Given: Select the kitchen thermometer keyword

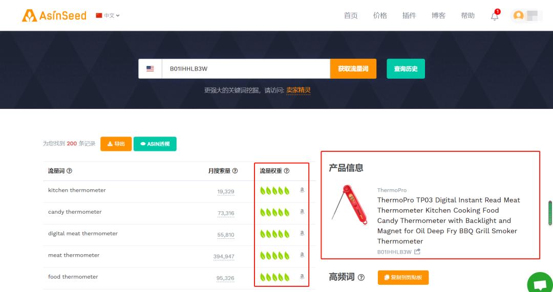Looking at the screenshot, I should click(x=77, y=190).
